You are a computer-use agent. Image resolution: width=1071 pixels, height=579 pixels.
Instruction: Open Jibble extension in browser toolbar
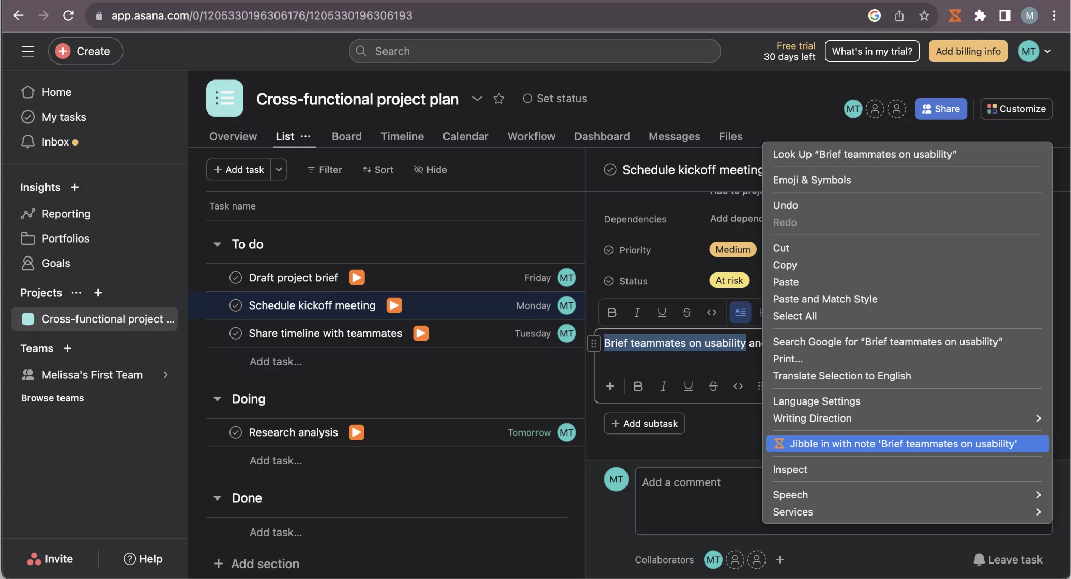click(955, 15)
